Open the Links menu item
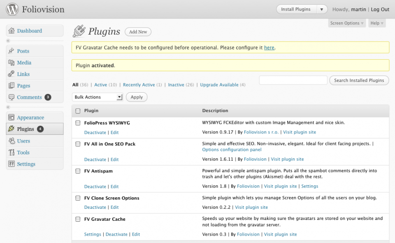395x243 pixels. [x=23, y=74]
